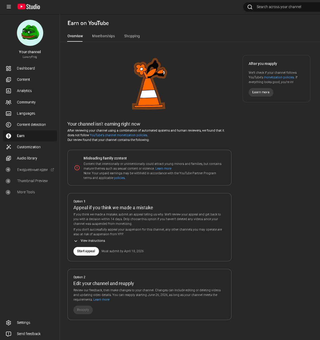Click the Start appeal button

86,251
